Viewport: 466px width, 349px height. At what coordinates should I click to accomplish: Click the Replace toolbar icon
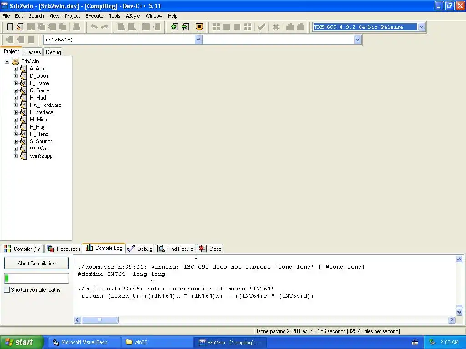(x=132, y=27)
